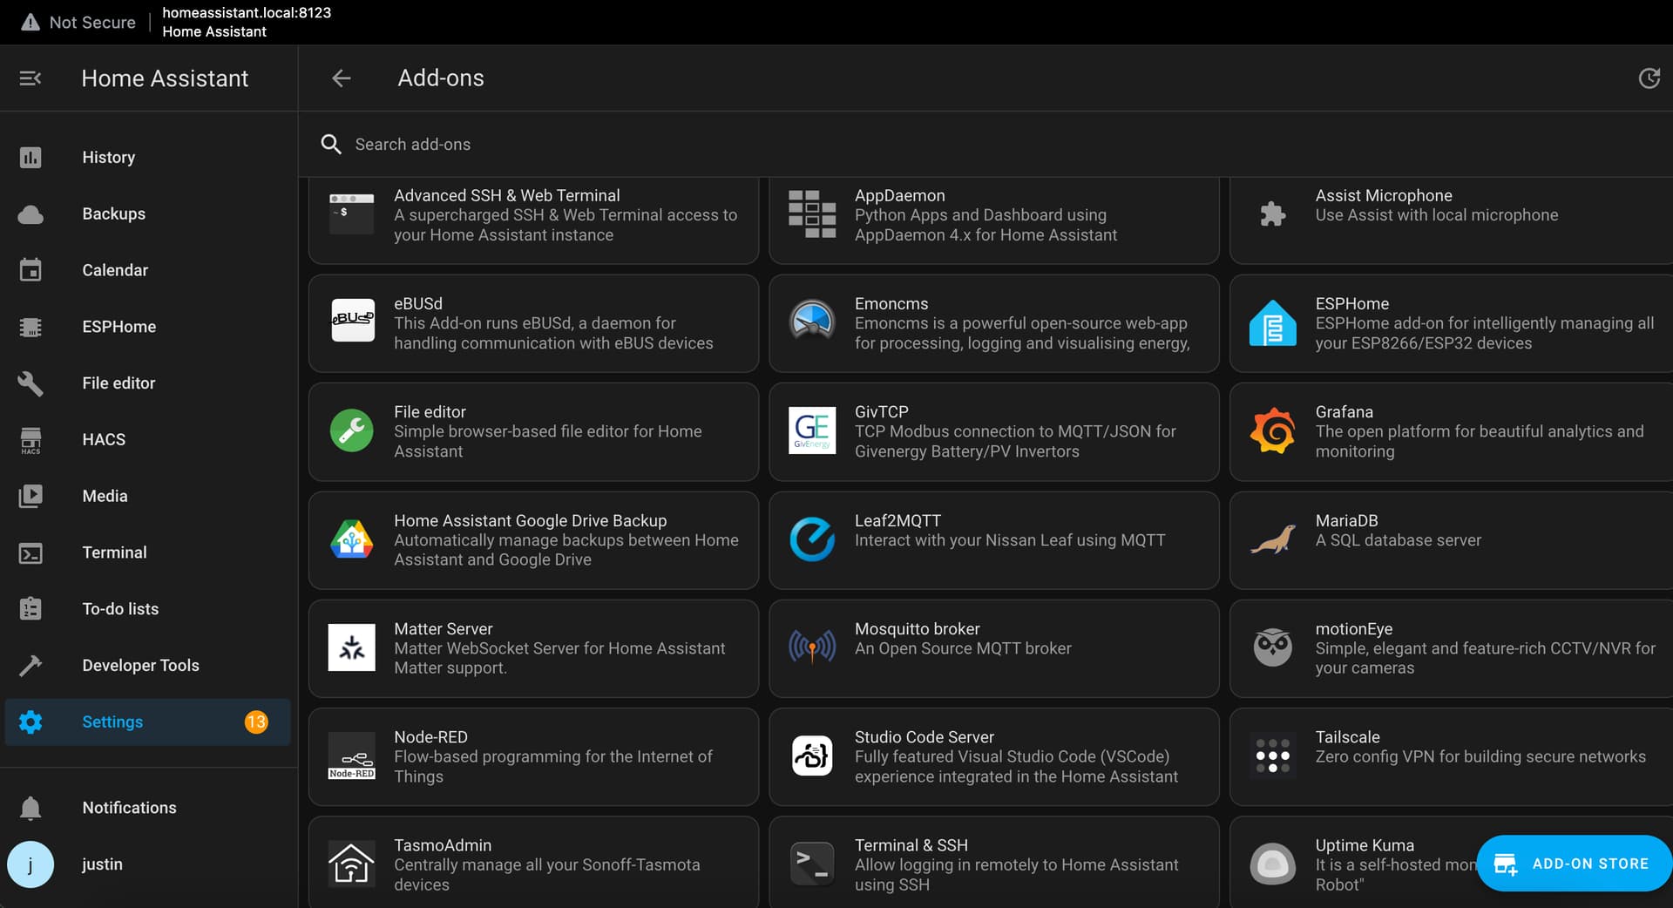The height and width of the screenshot is (908, 1673).
Task: Click the Terminal console icon in sidebar
Action: (x=30, y=552)
